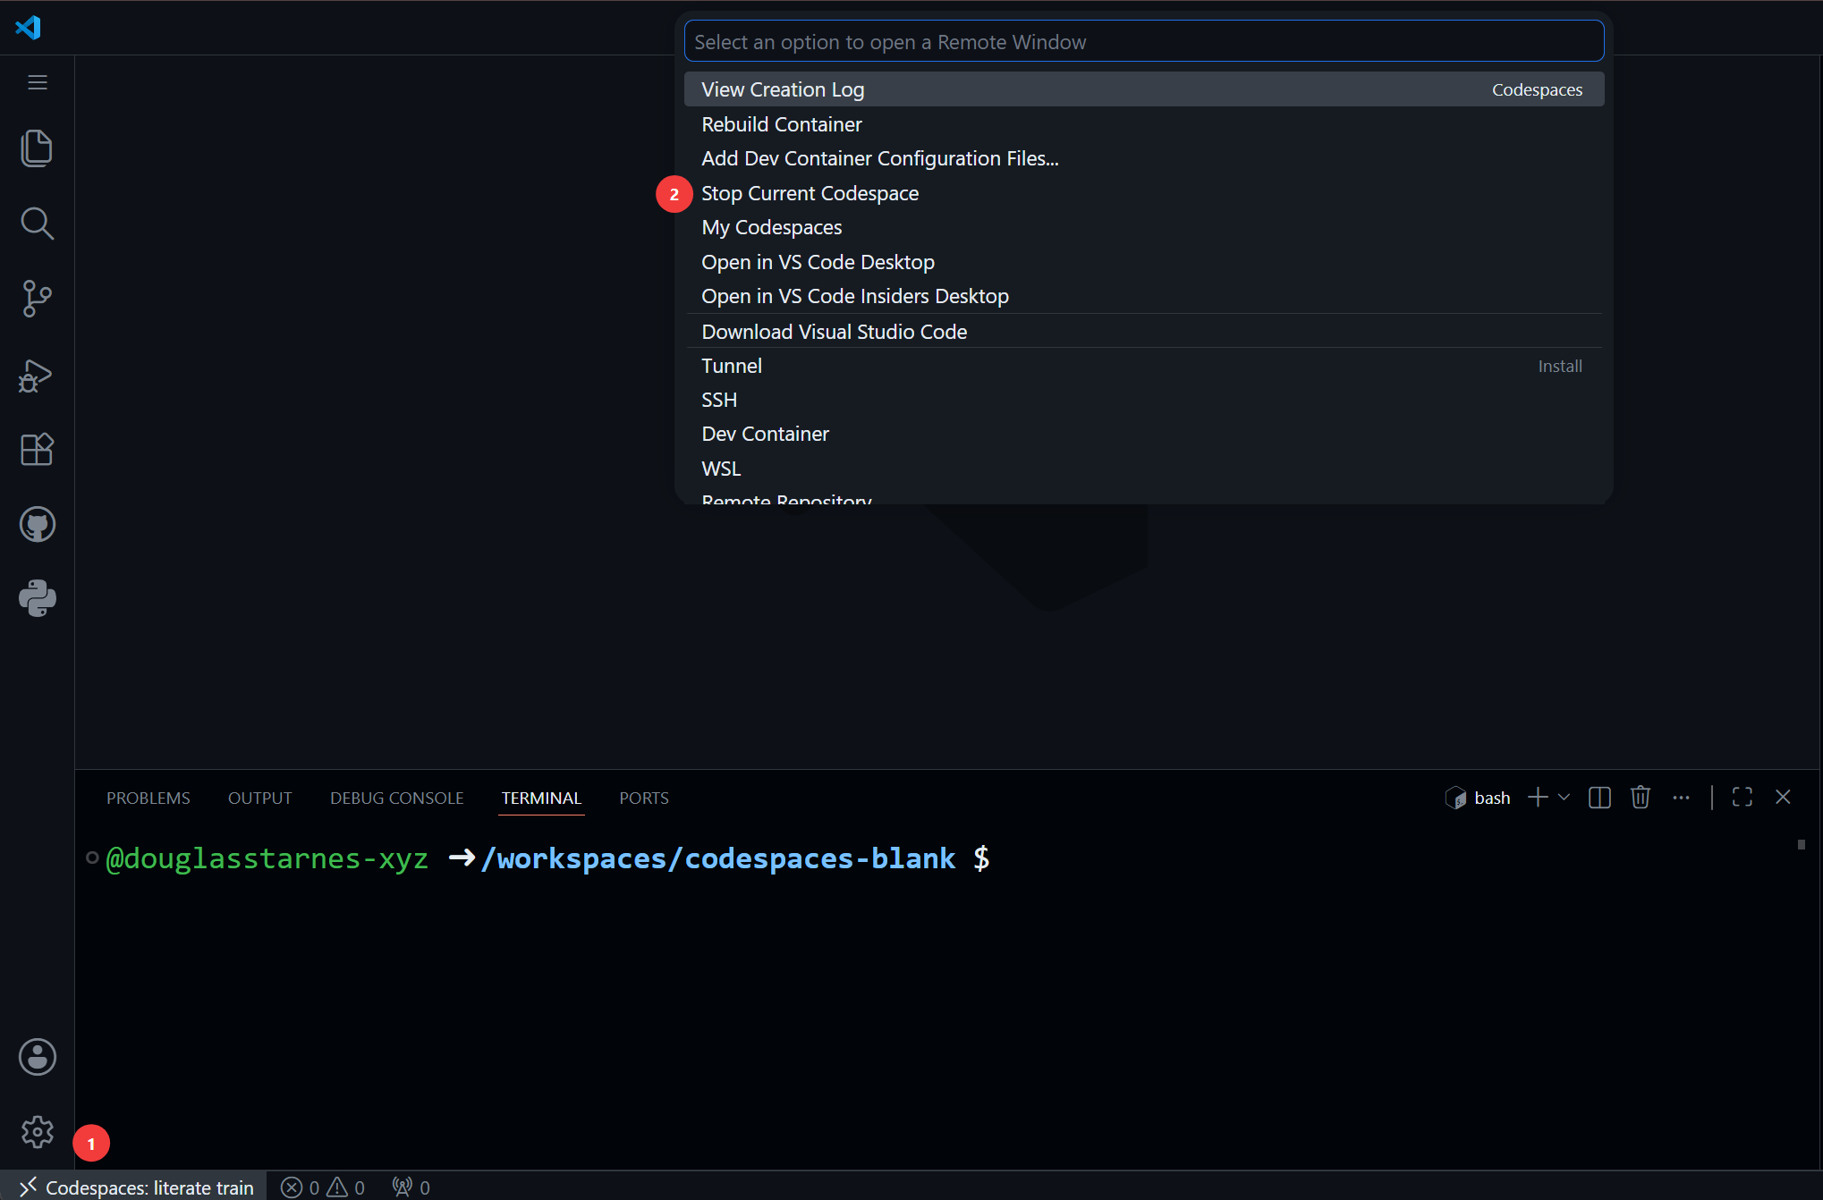Select Add Dev Container Configuration Files
This screenshot has width=1823, height=1200.
(x=1144, y=158)
